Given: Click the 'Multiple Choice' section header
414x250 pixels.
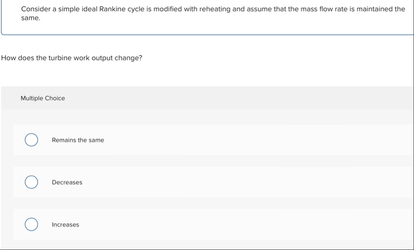Looking at the screenshot, I should click(43, 98).
